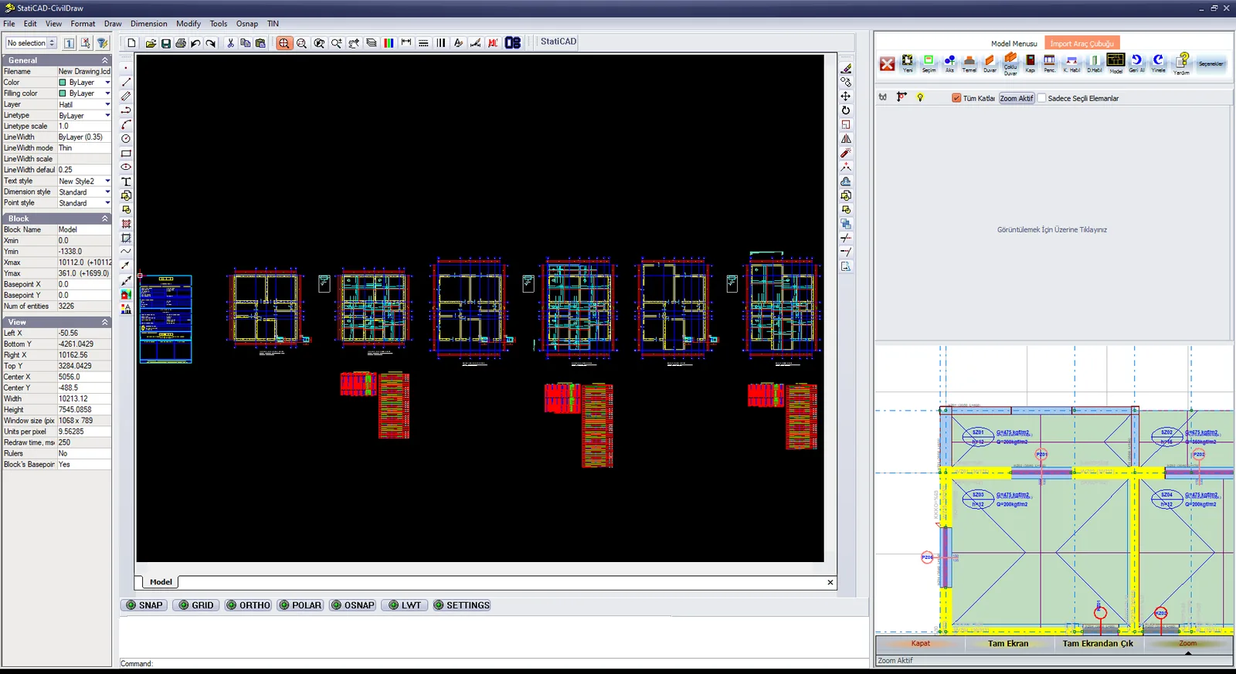
Task: Toggle OSNAP mode
Action: click(x=352, y=605)
